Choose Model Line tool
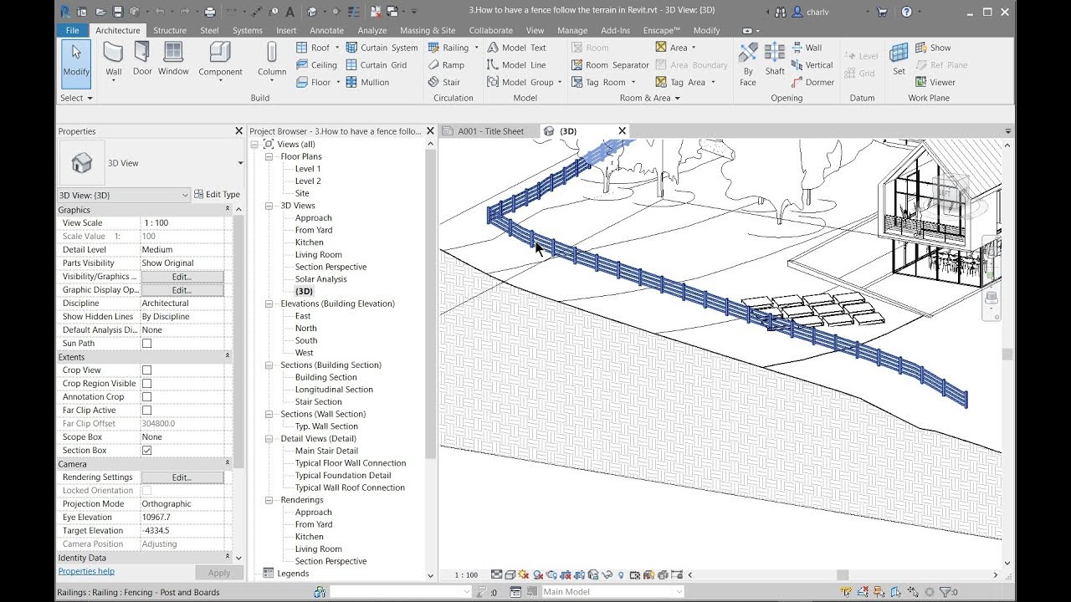Viewport: 1071px width, 602px height. click(516, 65)
